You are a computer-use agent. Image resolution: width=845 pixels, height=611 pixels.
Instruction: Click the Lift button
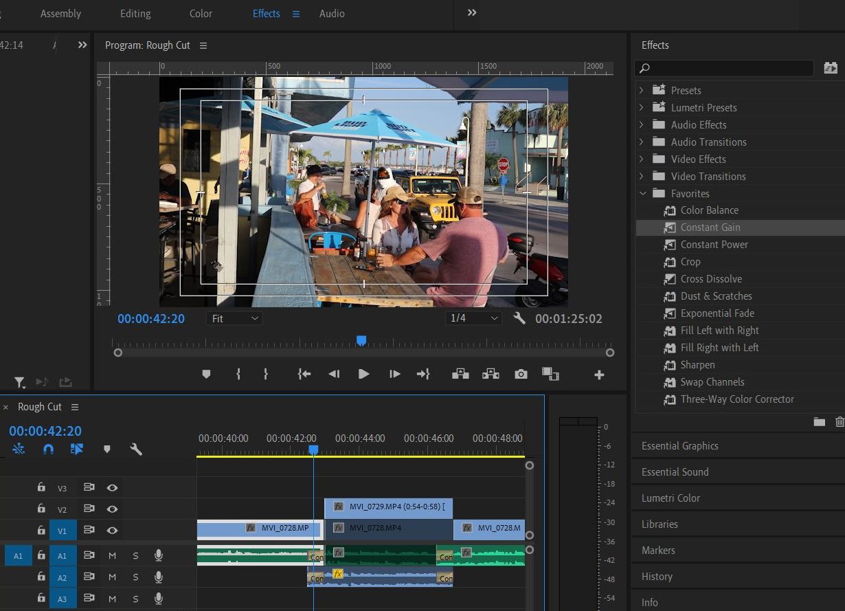[x=460, y=374]
